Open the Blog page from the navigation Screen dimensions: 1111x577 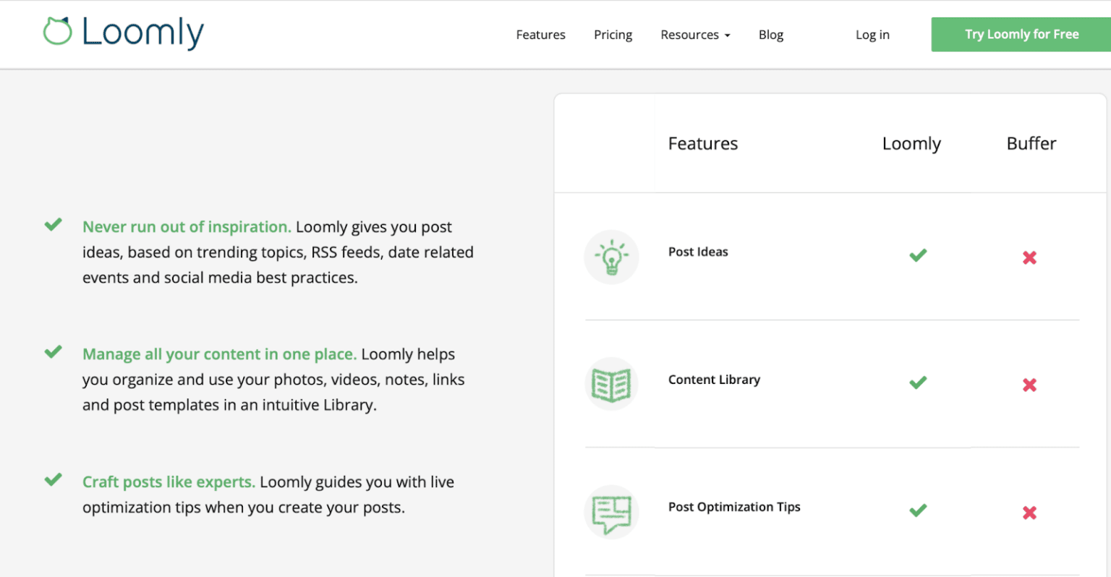coord(770,34)
